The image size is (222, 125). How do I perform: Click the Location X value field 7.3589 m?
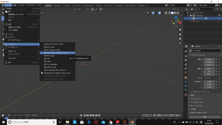coord(209,59)
